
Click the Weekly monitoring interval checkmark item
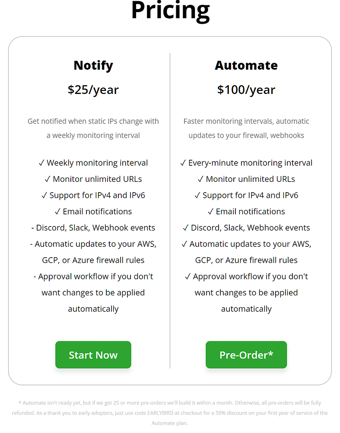coord(93,163)
